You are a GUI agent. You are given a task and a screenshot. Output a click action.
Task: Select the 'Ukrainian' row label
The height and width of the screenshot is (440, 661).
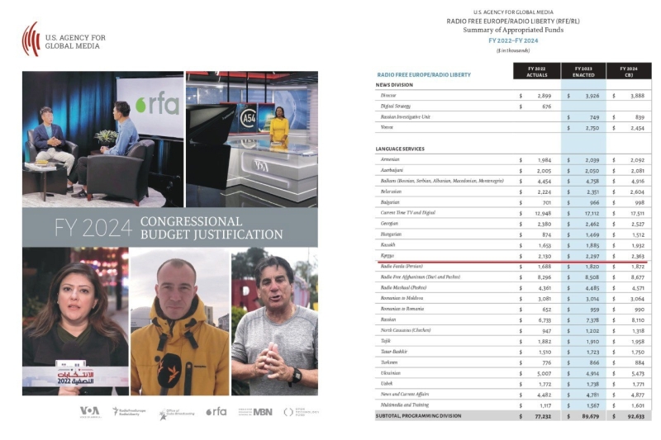[x=390, y=372]
